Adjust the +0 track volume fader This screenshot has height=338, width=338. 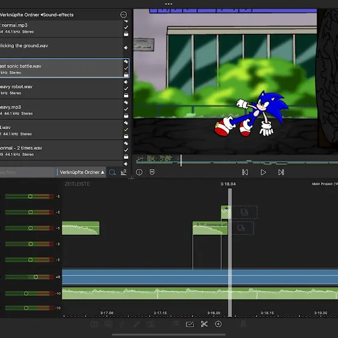point(36,277)
